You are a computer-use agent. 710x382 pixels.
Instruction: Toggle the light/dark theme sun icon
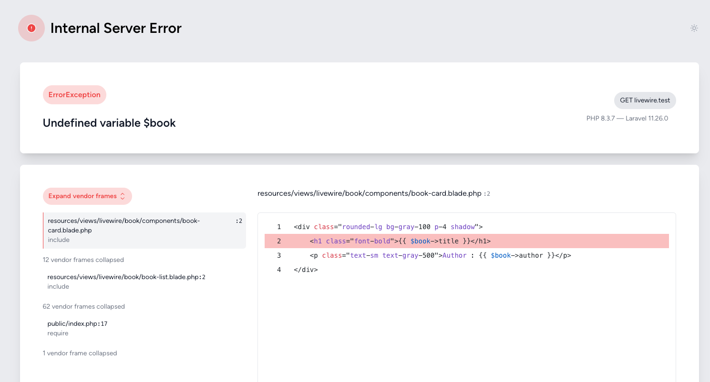point(694,28)
